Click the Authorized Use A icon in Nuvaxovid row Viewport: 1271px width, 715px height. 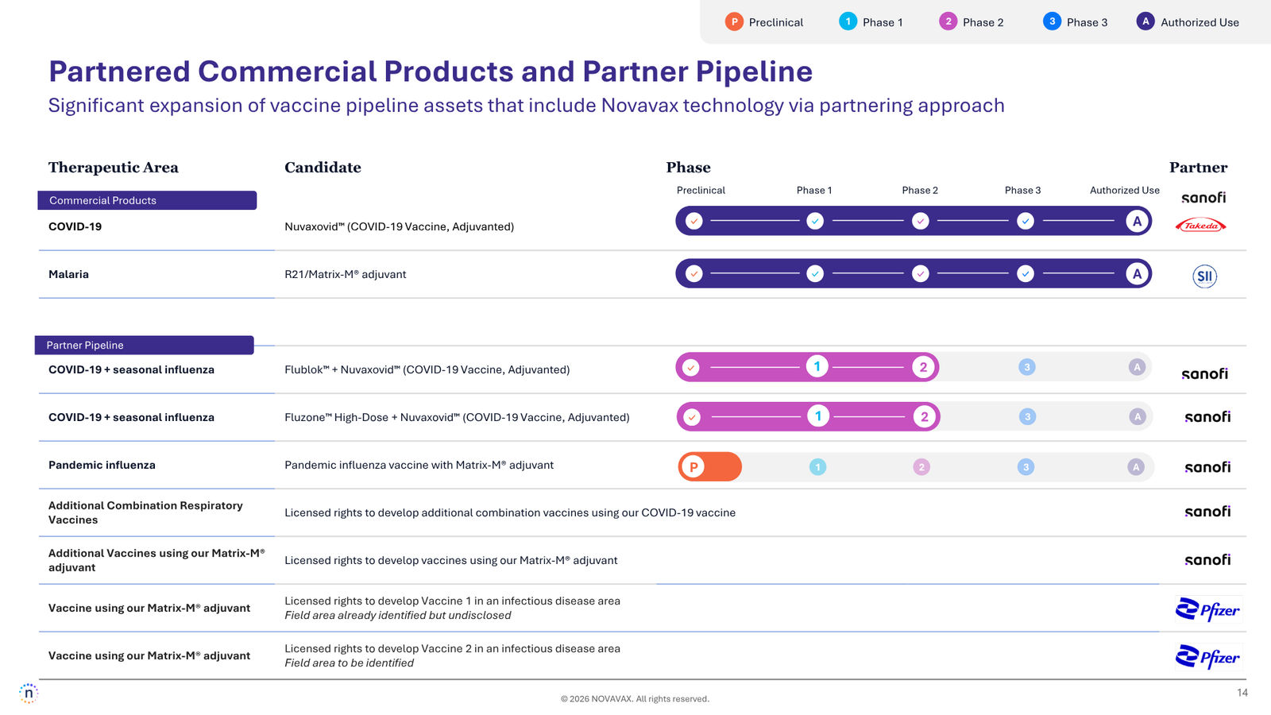point(1138,222)
